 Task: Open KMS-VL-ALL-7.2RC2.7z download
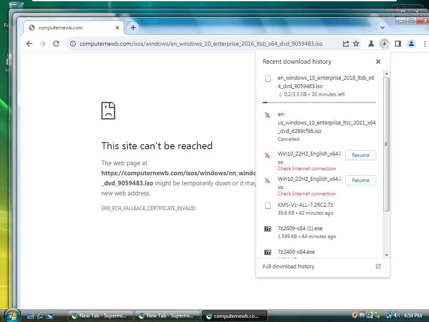click(319, 209)
